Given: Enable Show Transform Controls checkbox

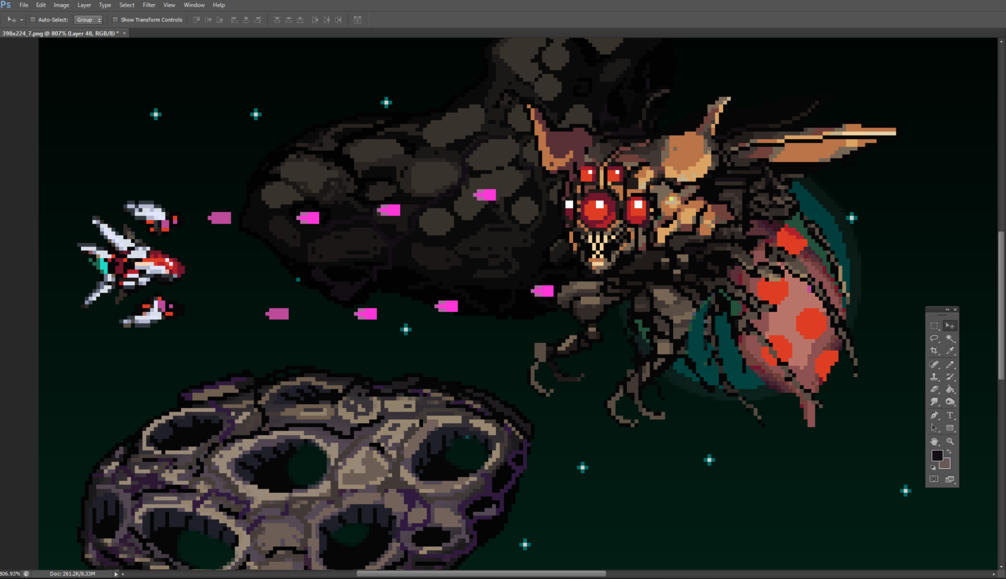Looking at the screenshot, I should point(116,20).
